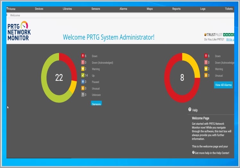
Task: Open the Libraries menu
Action: point(67,9)
